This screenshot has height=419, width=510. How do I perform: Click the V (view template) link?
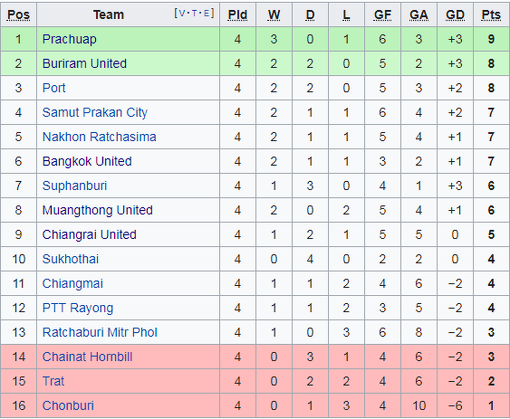pos(183,13)
